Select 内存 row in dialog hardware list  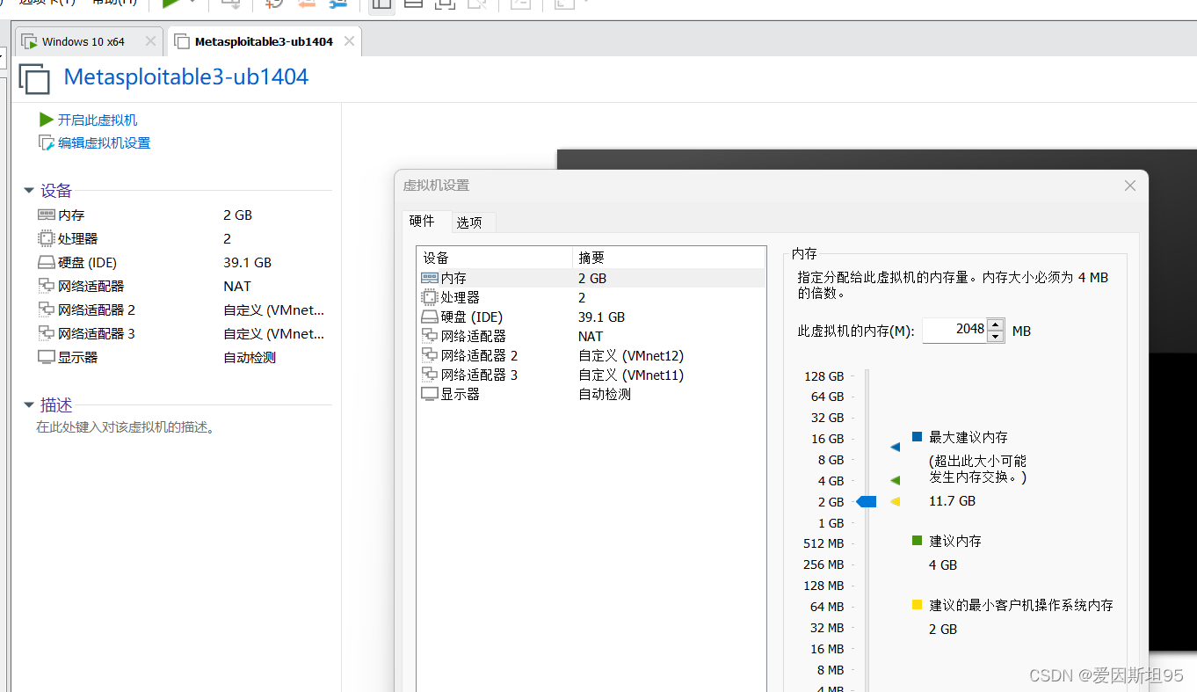click(x=591, y=278)
